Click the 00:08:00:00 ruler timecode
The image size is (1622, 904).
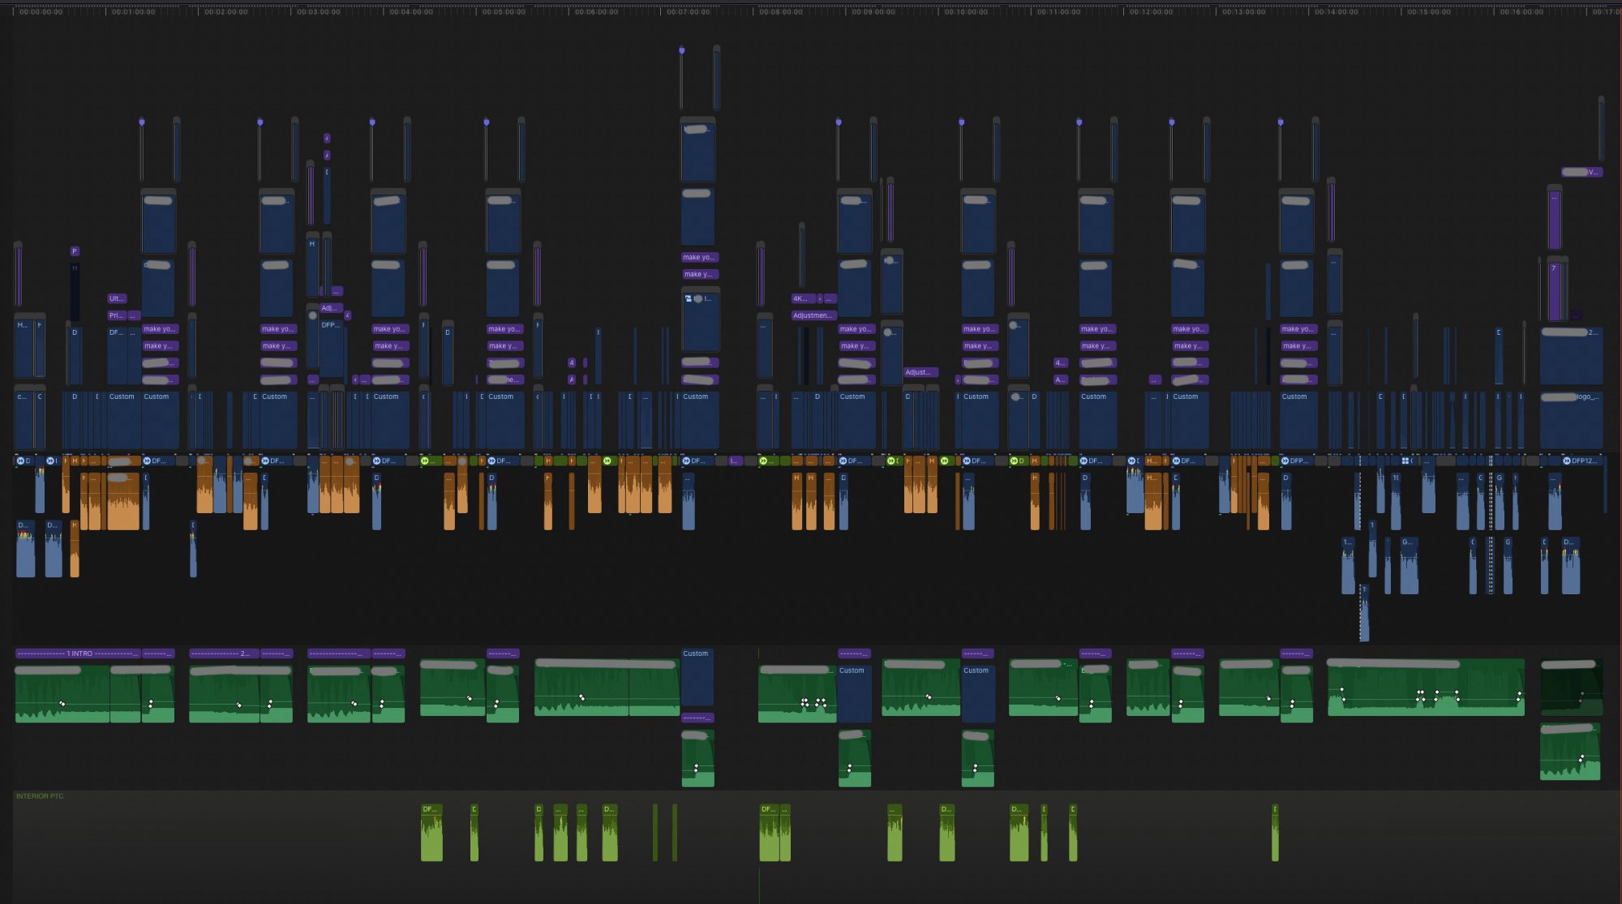point(781,12)
